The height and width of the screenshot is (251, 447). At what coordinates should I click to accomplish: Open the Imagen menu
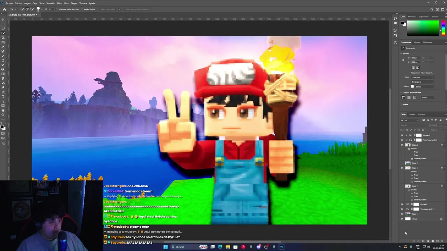pos(27,3)
